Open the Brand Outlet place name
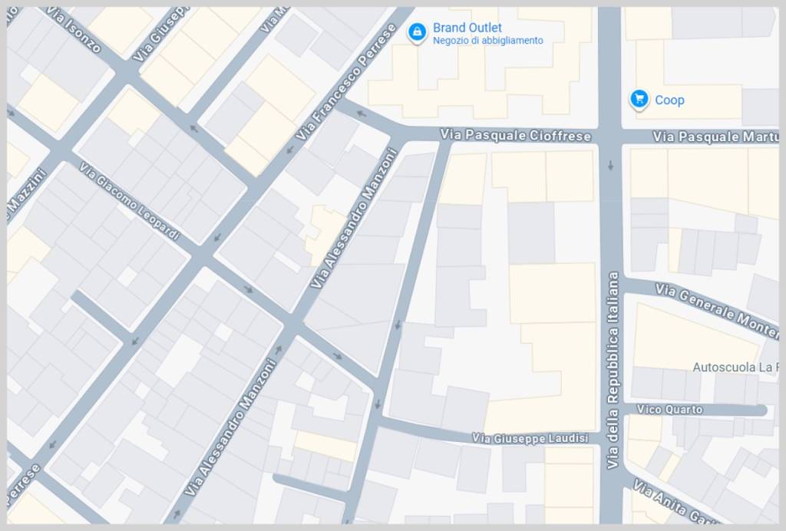This screenshot has width=786, height=531. pyautogui.click(x=467, y=28)
